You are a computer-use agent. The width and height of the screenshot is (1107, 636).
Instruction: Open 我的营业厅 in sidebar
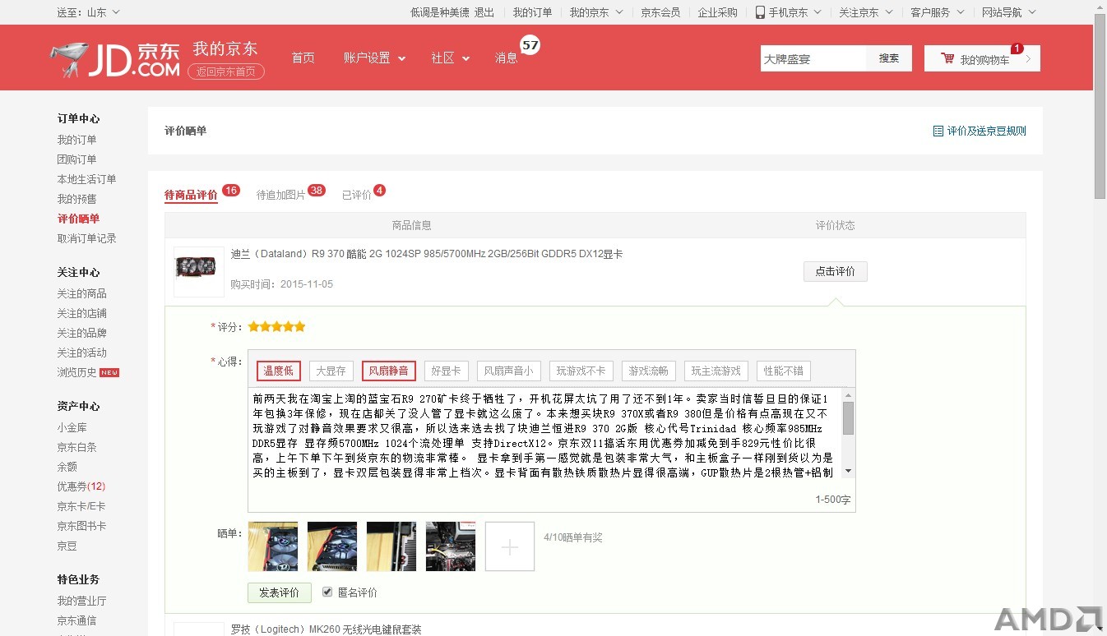pos(81,601)
